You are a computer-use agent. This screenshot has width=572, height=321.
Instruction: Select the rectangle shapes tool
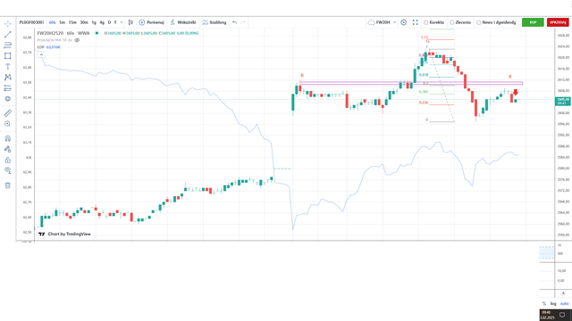pyautogui.click(x=8, y=56)
